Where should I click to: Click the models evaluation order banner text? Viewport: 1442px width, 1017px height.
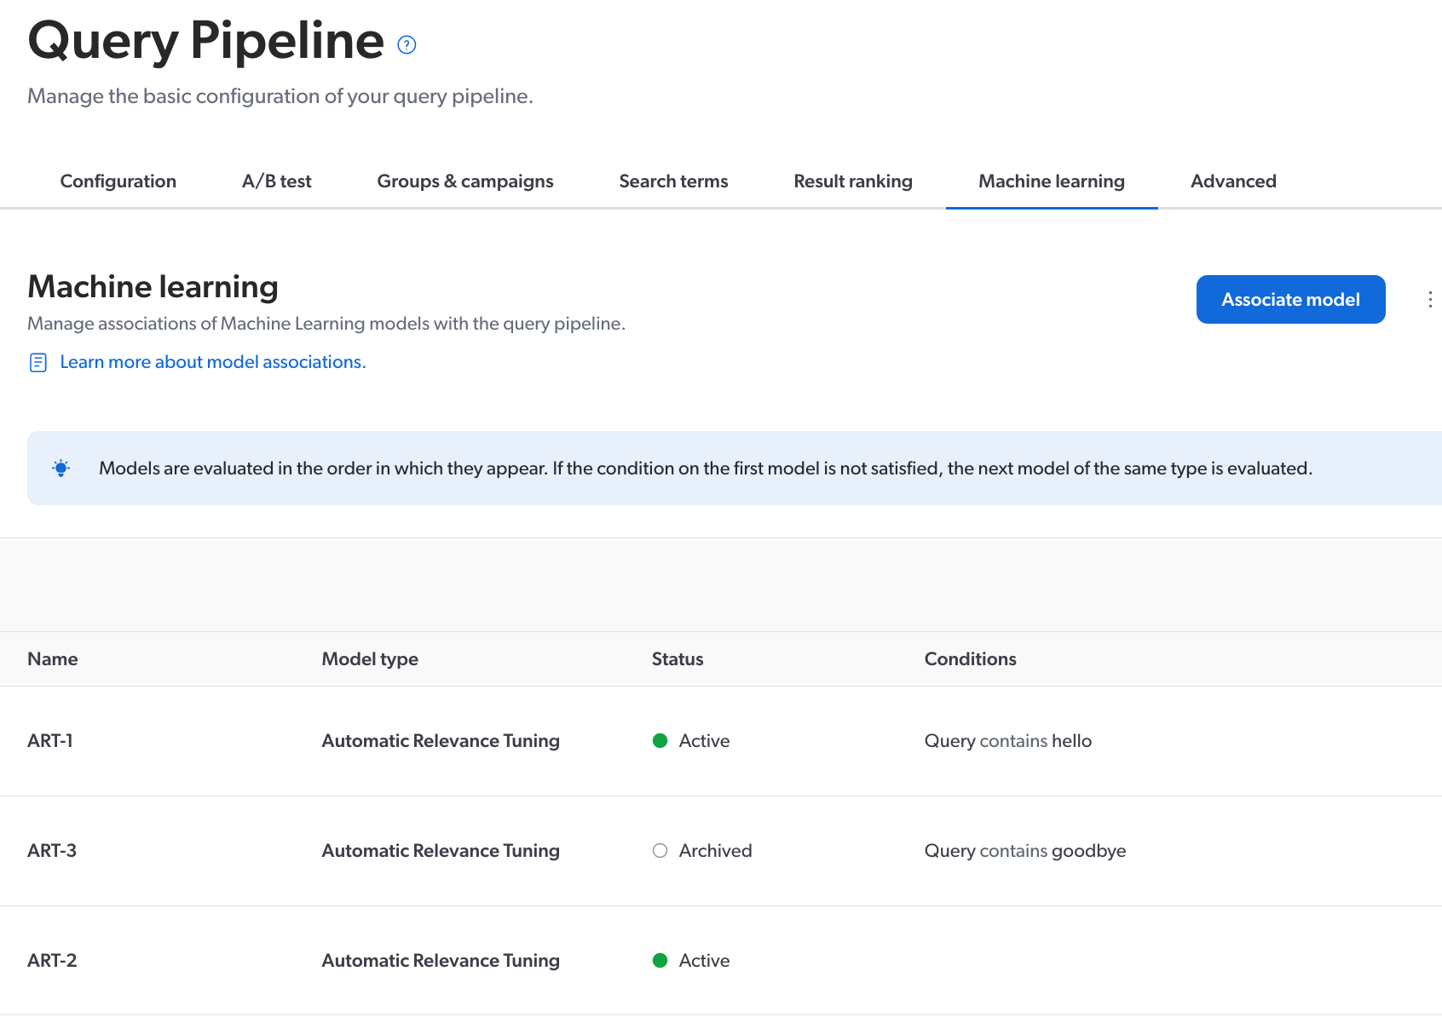coord(706,468)
